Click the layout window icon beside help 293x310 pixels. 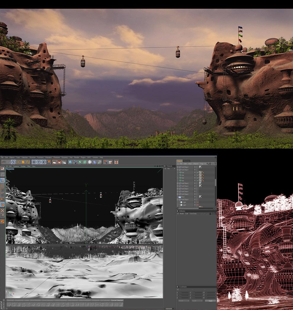(110, 162)
